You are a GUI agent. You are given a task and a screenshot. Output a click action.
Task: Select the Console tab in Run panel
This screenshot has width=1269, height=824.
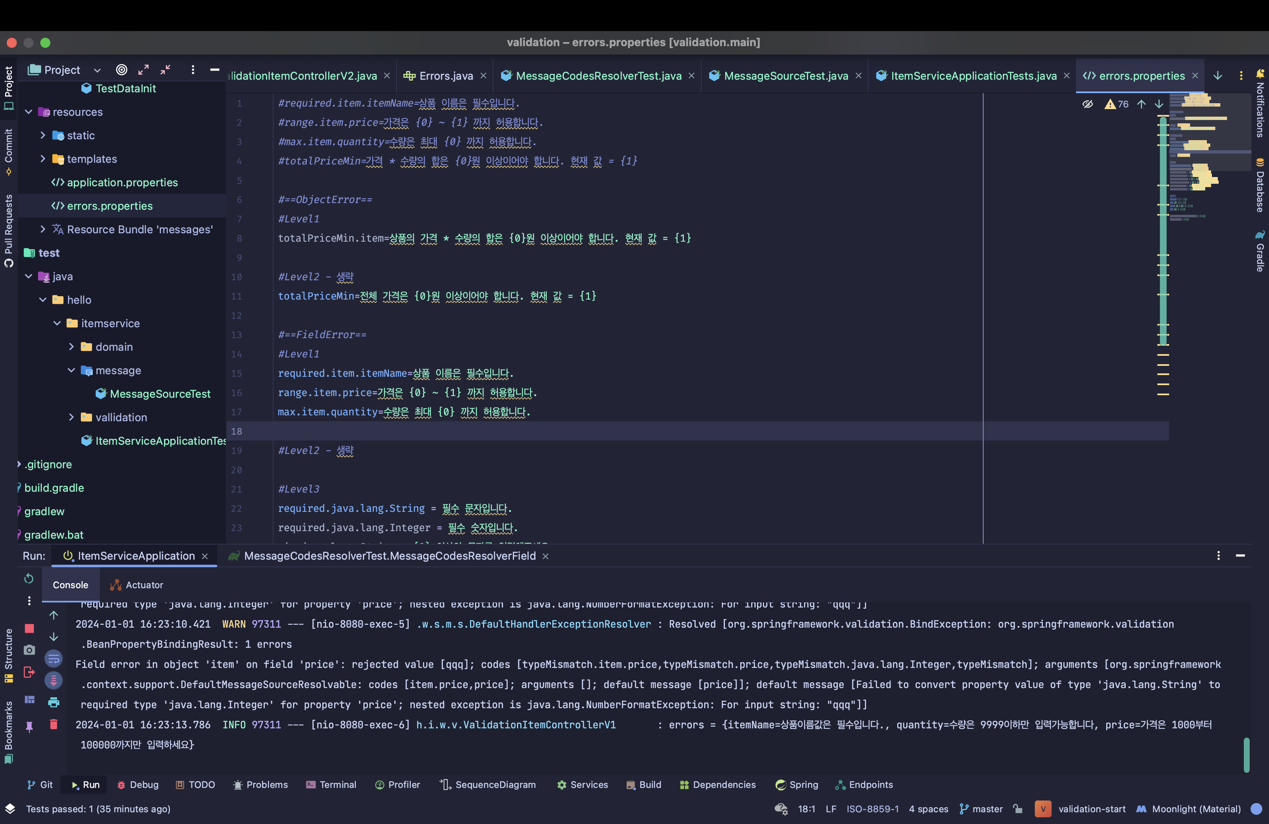click(x=70, y=584)
